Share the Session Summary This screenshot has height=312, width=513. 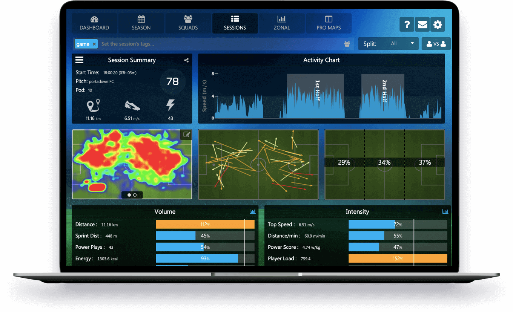tap(186, 60)
